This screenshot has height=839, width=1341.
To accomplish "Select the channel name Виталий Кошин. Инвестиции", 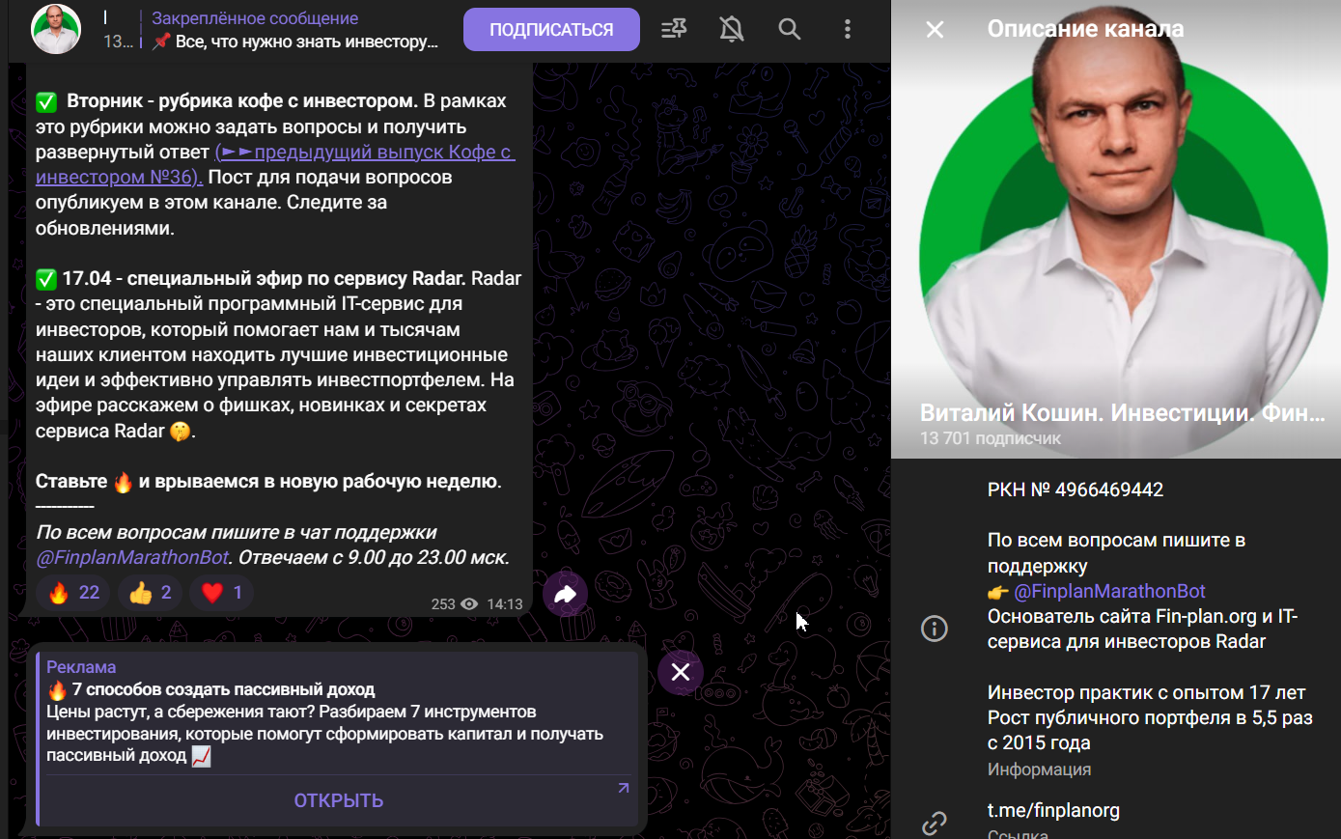I will (1122, 413).
